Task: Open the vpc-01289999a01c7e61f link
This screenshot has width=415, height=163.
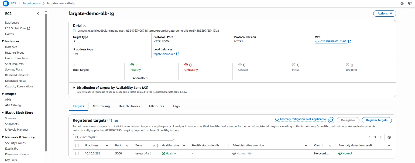Action: (331, 42)
